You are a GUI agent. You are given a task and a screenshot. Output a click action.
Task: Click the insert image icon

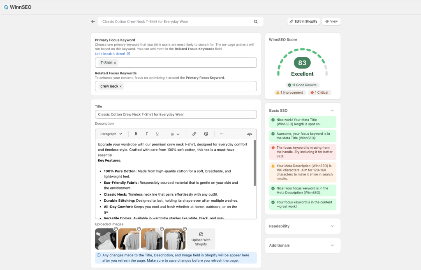tap(206, 134)
